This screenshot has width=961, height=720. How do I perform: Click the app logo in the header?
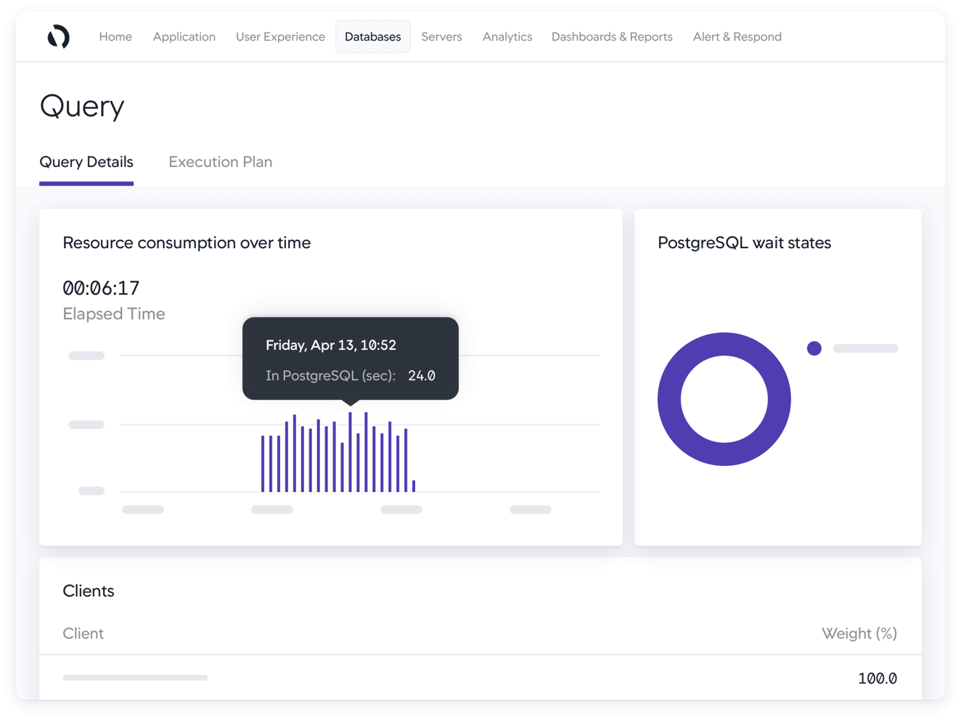pyautogui.click(x=58, y=36)
